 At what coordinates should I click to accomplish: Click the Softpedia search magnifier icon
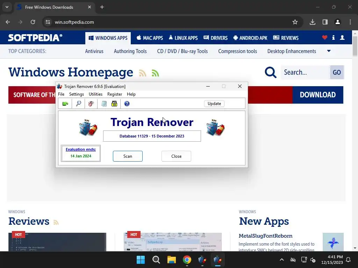pyautogui.click(x=271, y=73)
